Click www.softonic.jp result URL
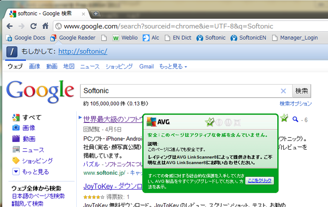The image size is (328, 207). point(104,173)
